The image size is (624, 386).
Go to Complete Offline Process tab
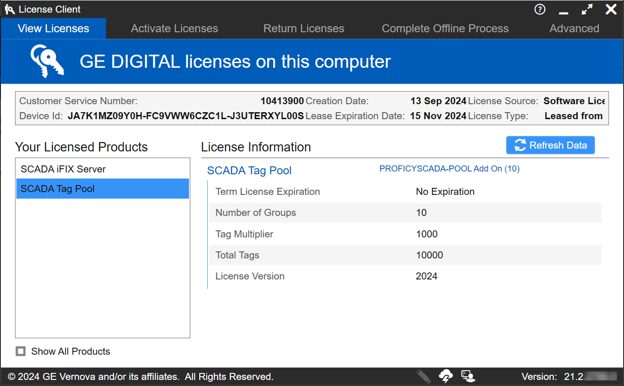click(445, 29)
